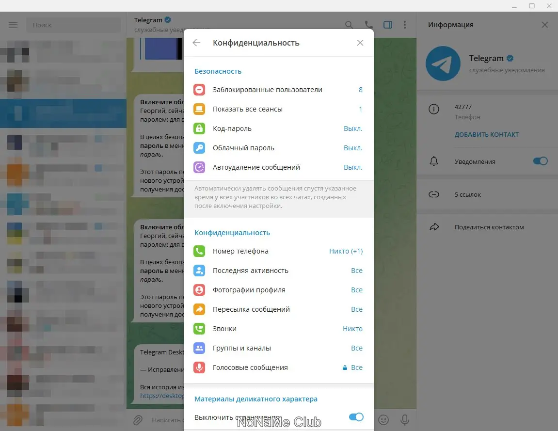Click the Облачный пароль key icon
Screen dimensions: 558x431
pyautogui.click(x=199, y=148)
